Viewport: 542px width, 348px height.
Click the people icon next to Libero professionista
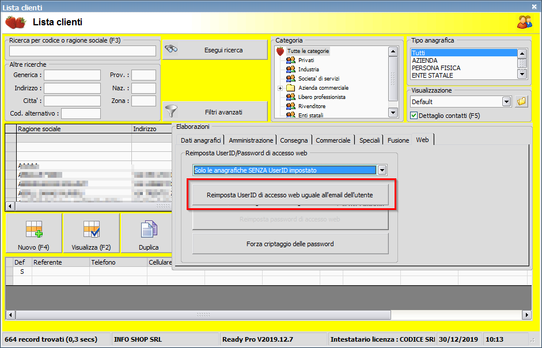click(x=291, y=97)
